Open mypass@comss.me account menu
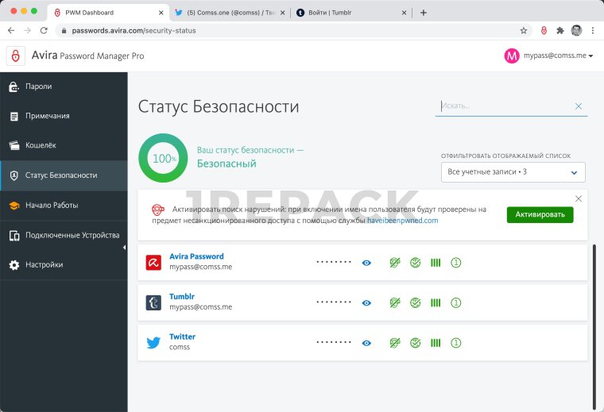604x412 pixels. (558, 56)
